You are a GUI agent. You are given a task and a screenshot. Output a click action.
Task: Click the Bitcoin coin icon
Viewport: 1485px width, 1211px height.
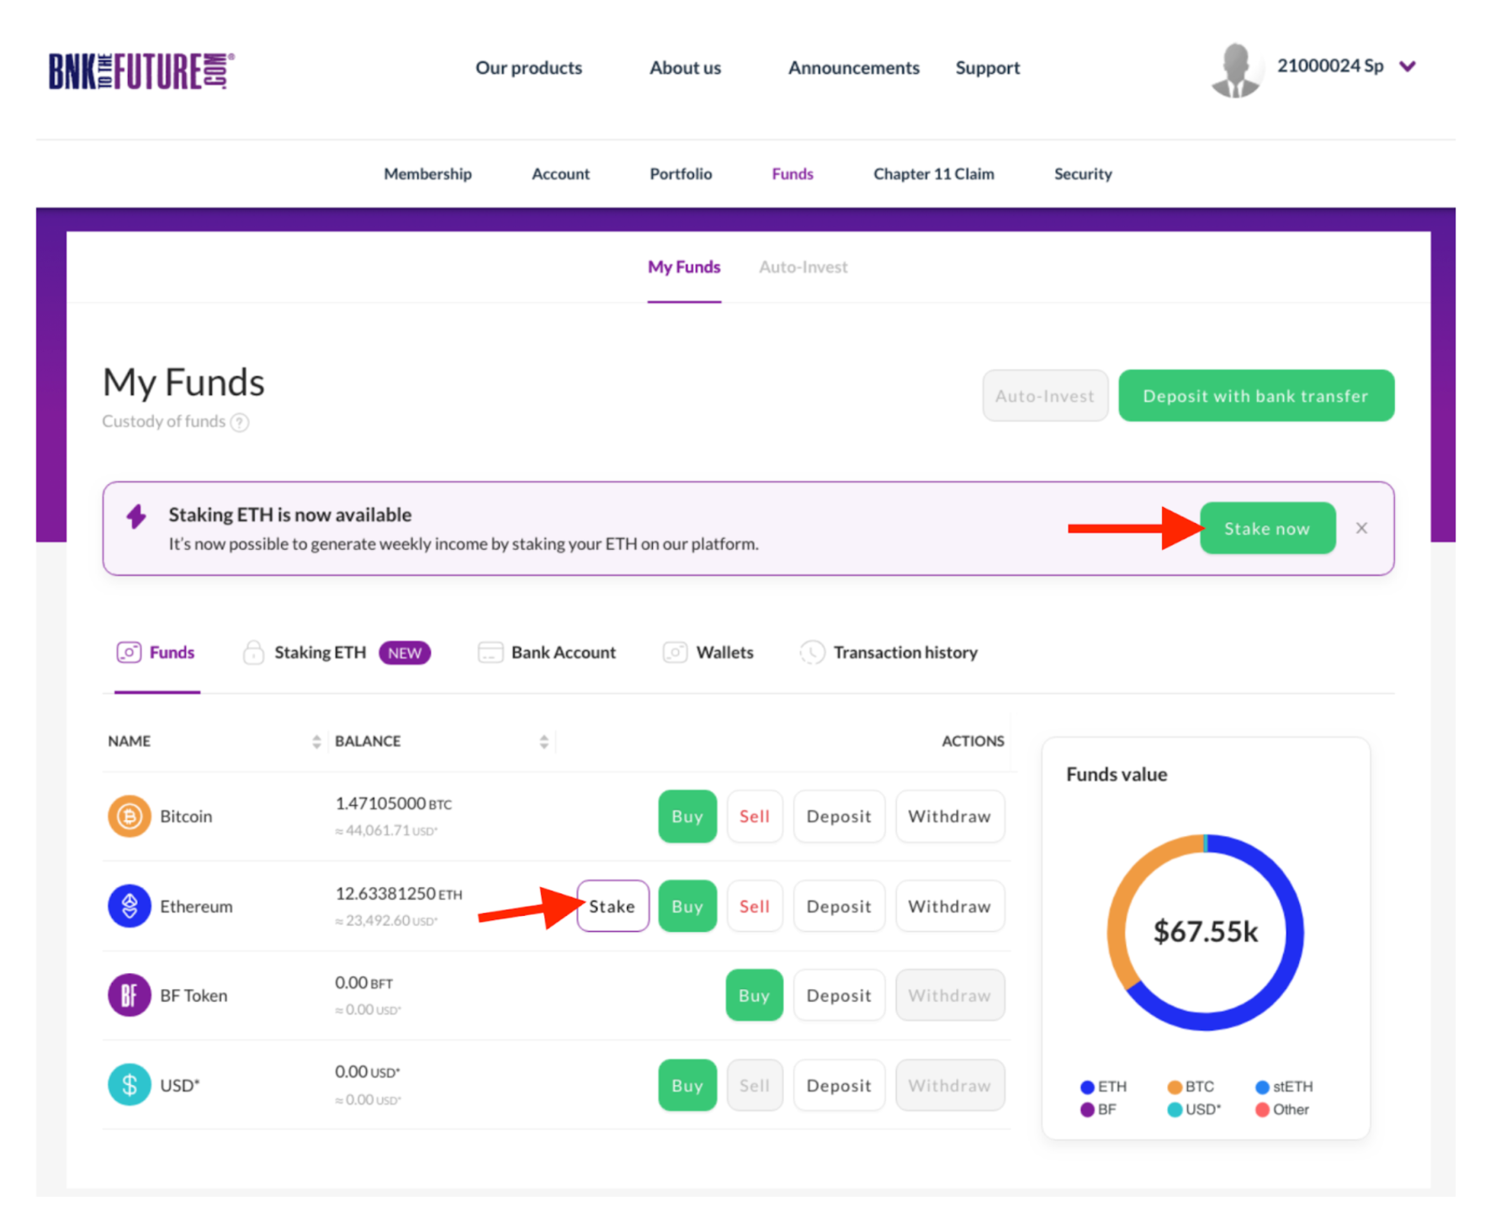tap(130, 817)
